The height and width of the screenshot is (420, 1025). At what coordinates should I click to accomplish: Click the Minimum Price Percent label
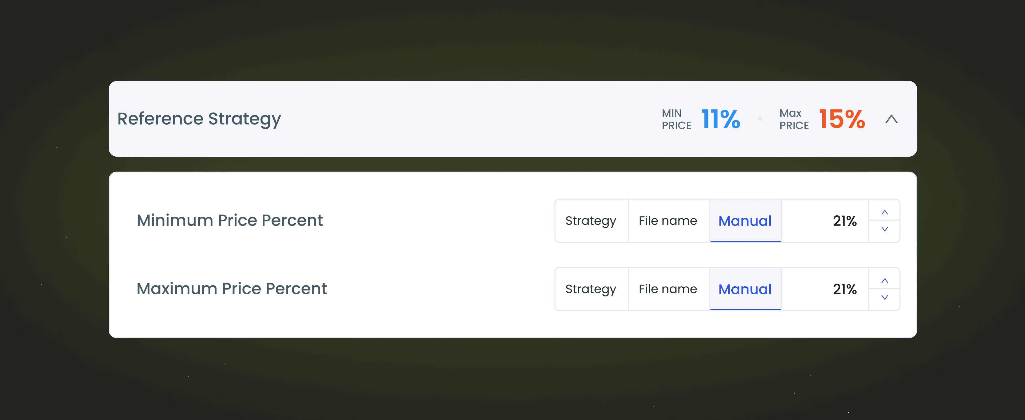pyautogui.click(x=230, y=220)
